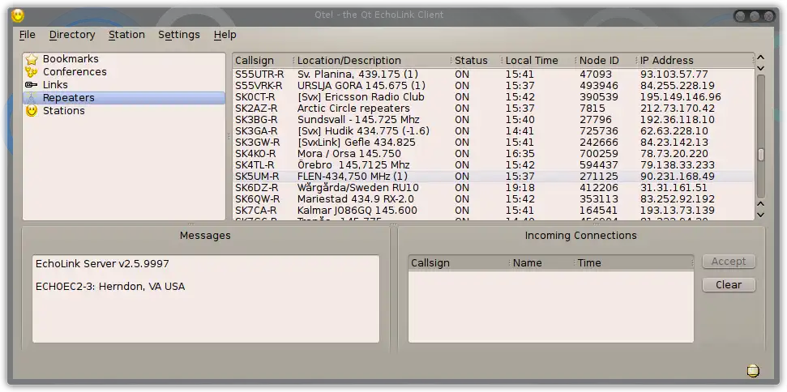The image size is (787, 392).
Task: Click the Incoming Connections Time column header
Action: click(634, 262)
